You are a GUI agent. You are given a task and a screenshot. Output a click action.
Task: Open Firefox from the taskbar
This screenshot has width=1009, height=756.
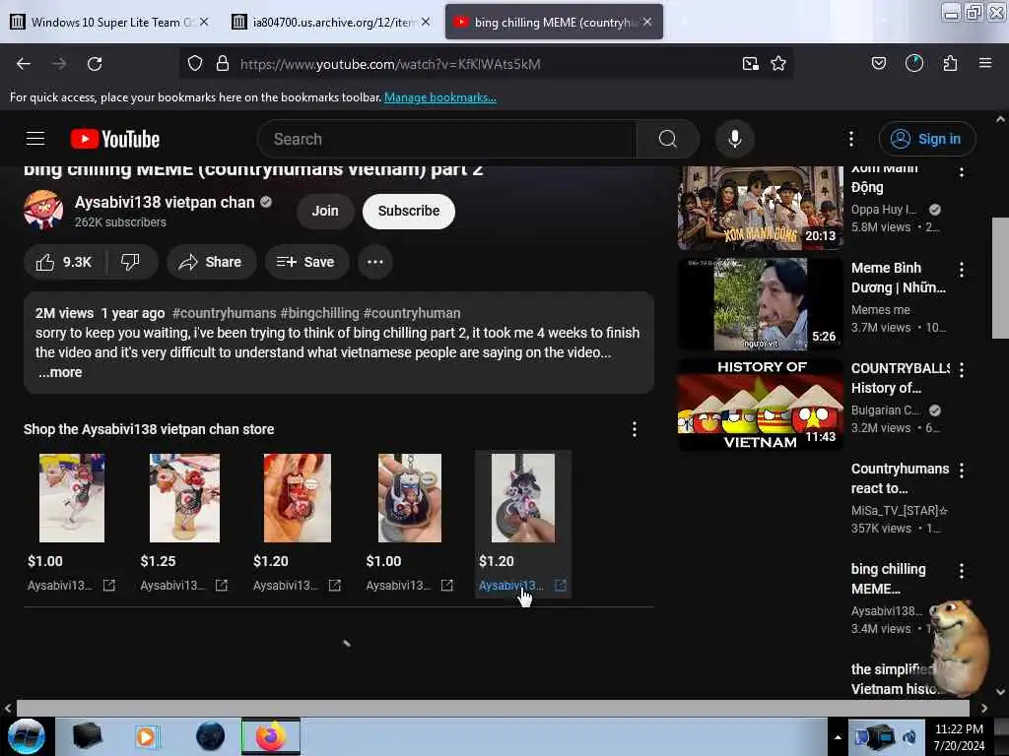(x=271, y=736)
